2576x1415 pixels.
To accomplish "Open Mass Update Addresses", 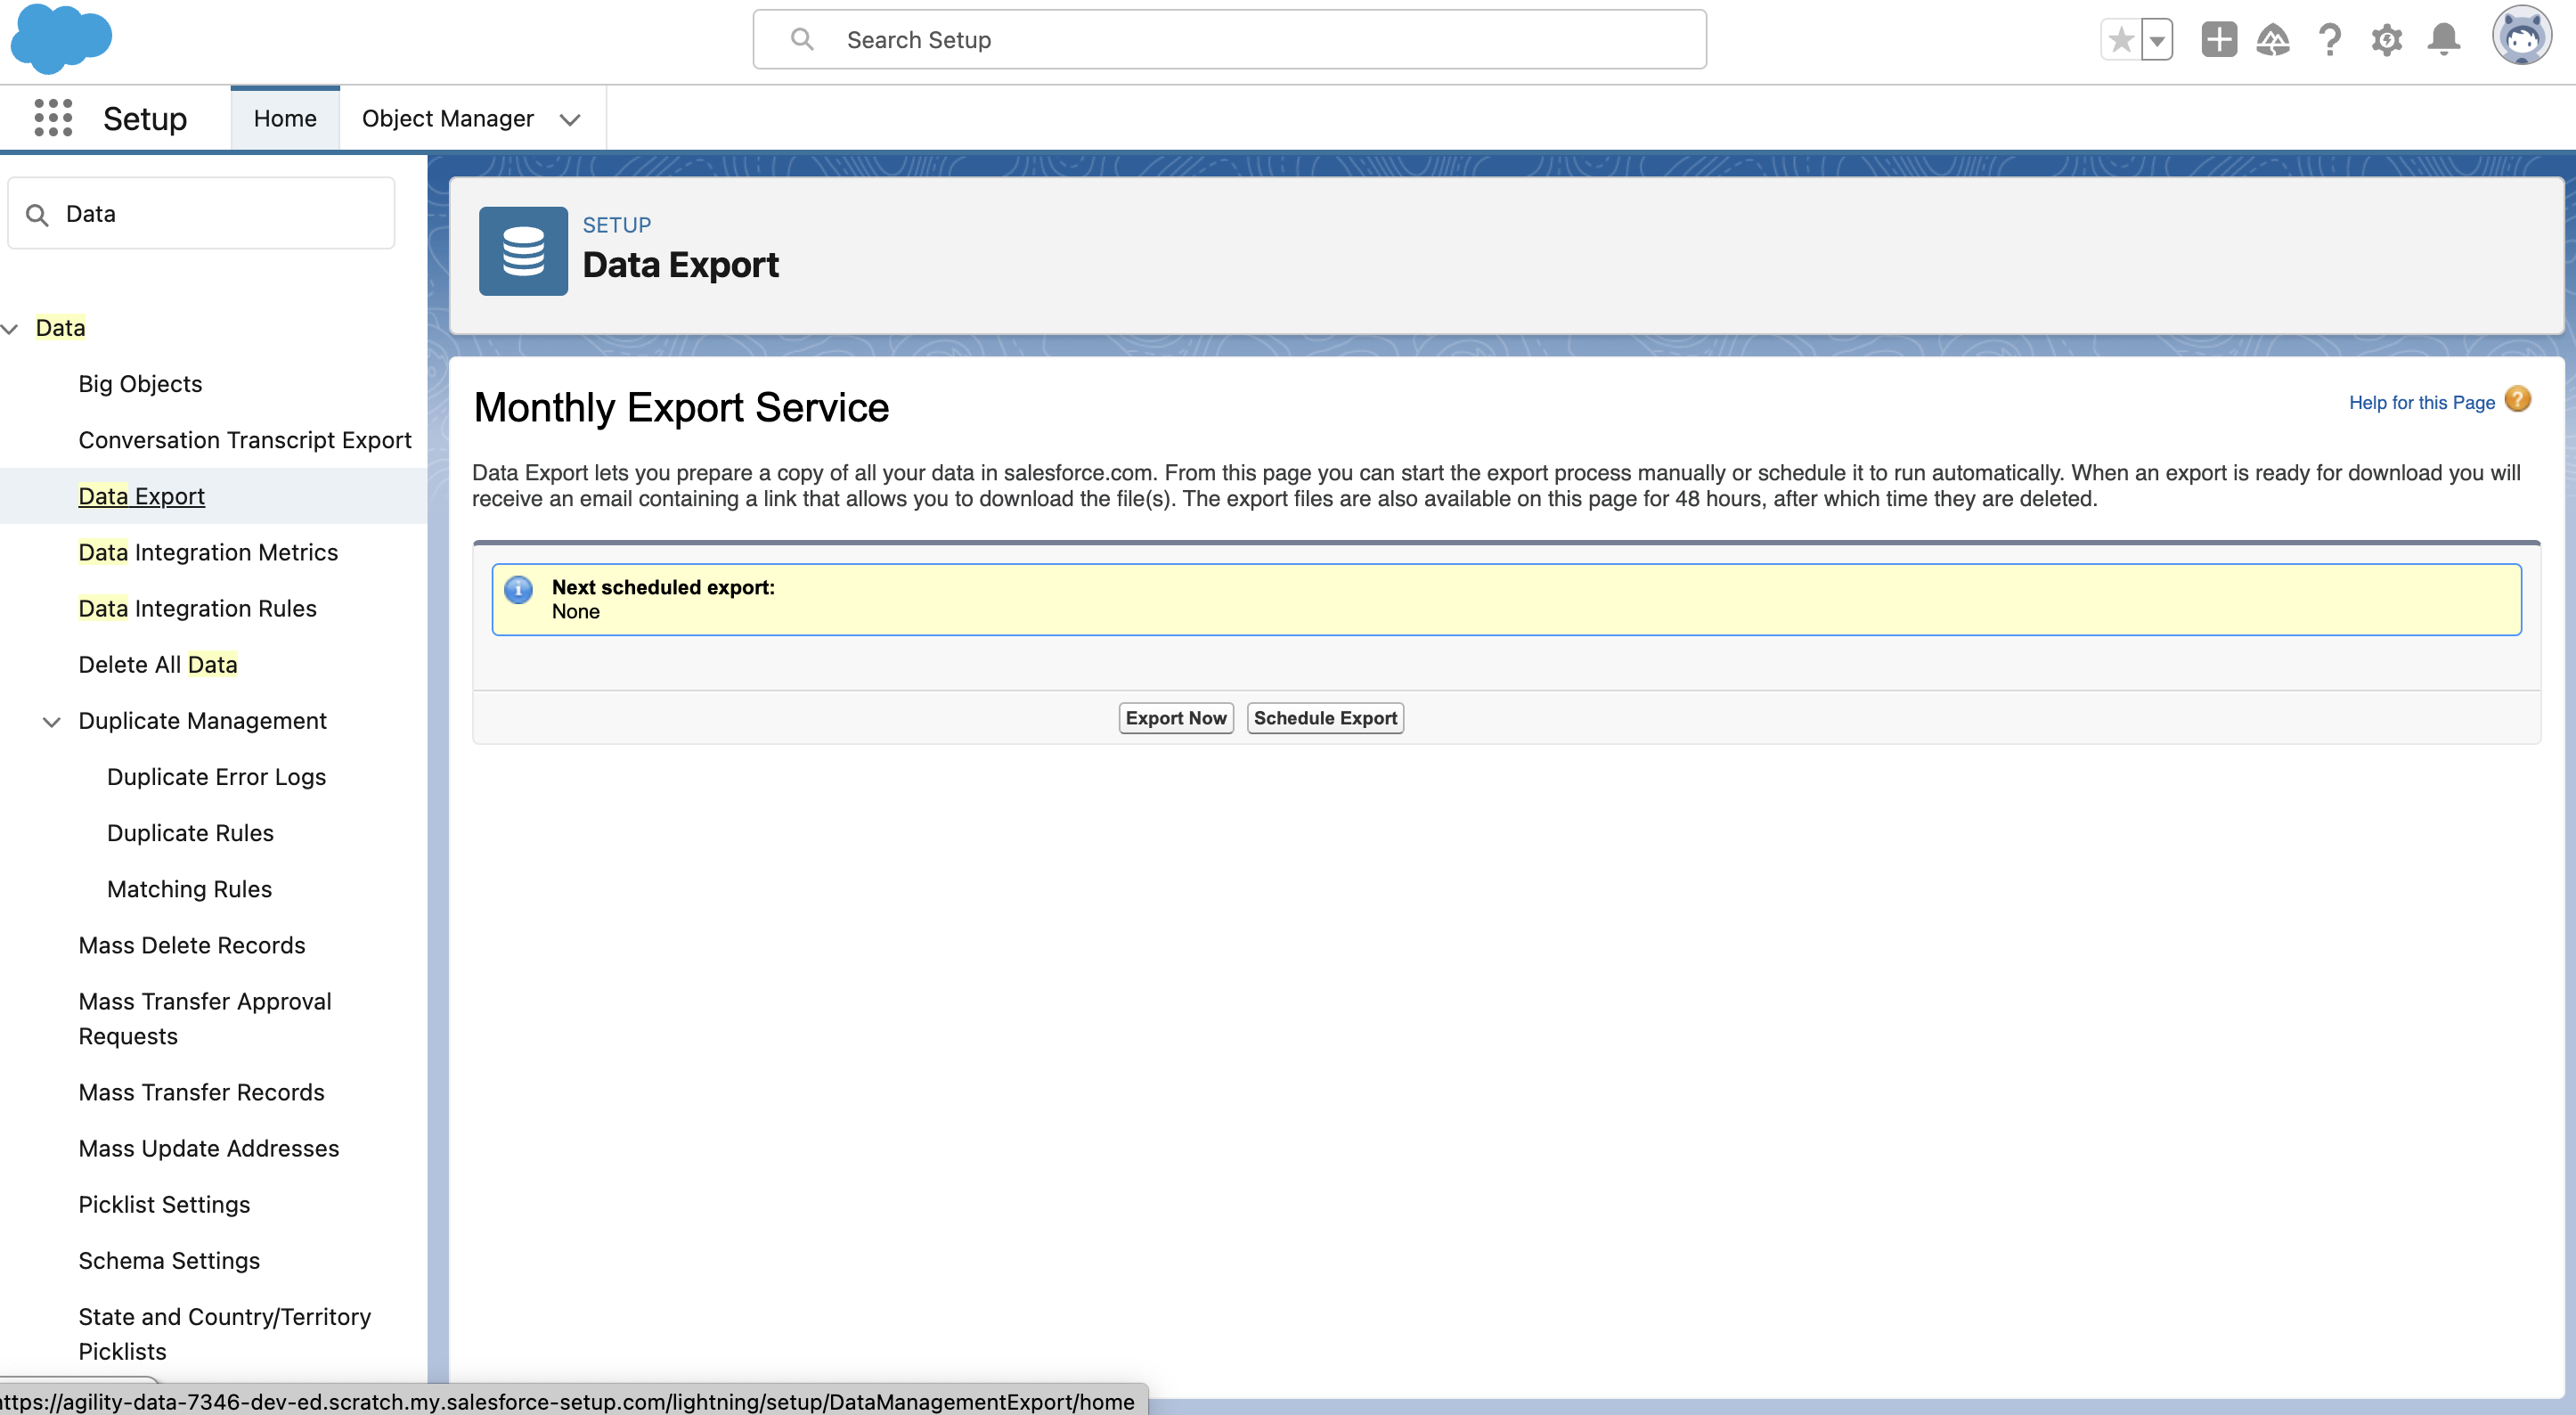I will coord(209,1148).
